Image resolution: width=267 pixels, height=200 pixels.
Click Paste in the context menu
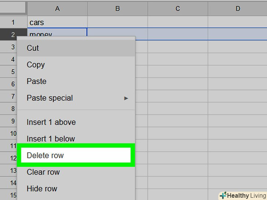coord(37,81)
